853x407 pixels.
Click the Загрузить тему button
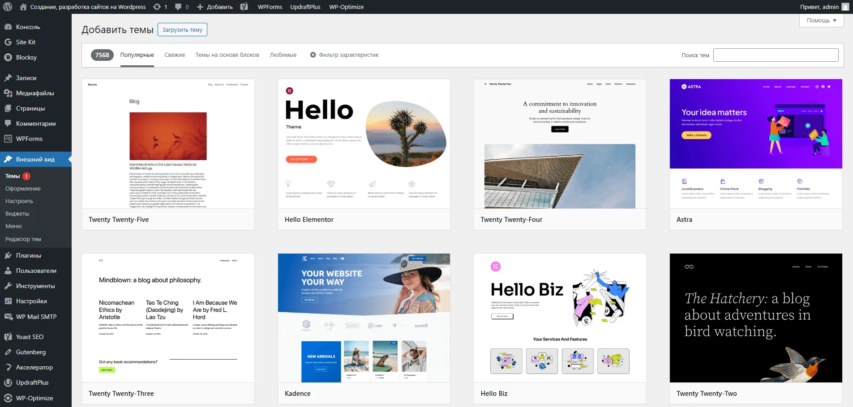[182, 30]
